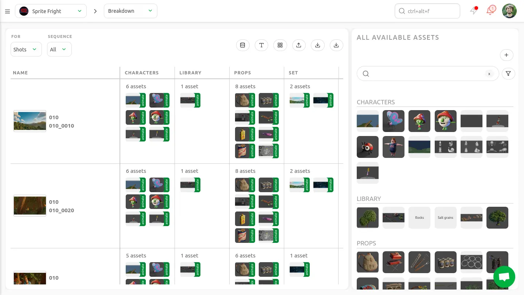Expand the Sprite Fright production dropdown
524x295 pixels.
point(51,11)
